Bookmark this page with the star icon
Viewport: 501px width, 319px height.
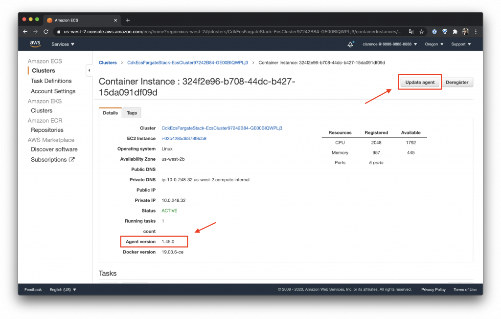421,32
